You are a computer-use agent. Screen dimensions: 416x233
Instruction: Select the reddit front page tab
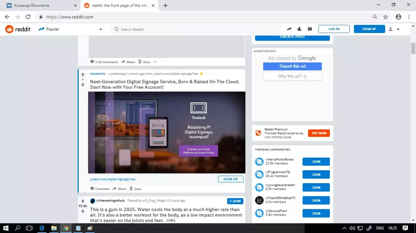tap(120, 5)
